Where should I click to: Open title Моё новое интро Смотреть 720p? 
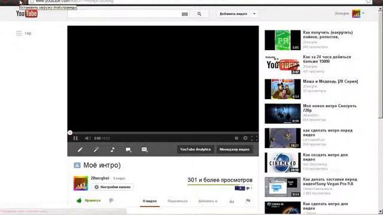[x=330, y=108]
